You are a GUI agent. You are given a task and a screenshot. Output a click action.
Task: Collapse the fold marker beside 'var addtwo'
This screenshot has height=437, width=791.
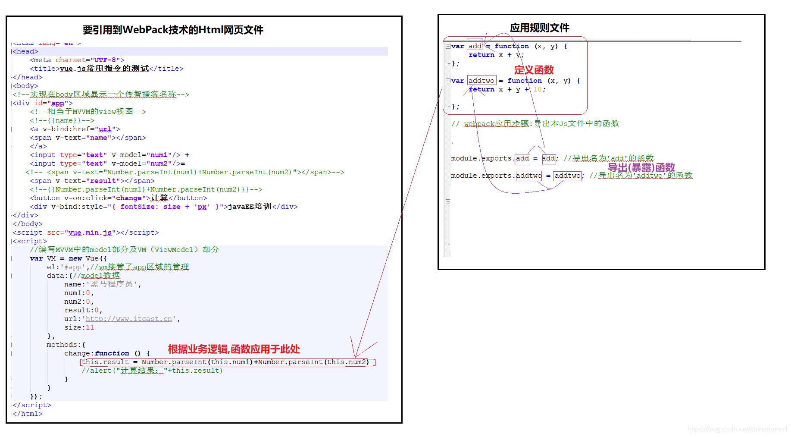[x=448, y=81]
